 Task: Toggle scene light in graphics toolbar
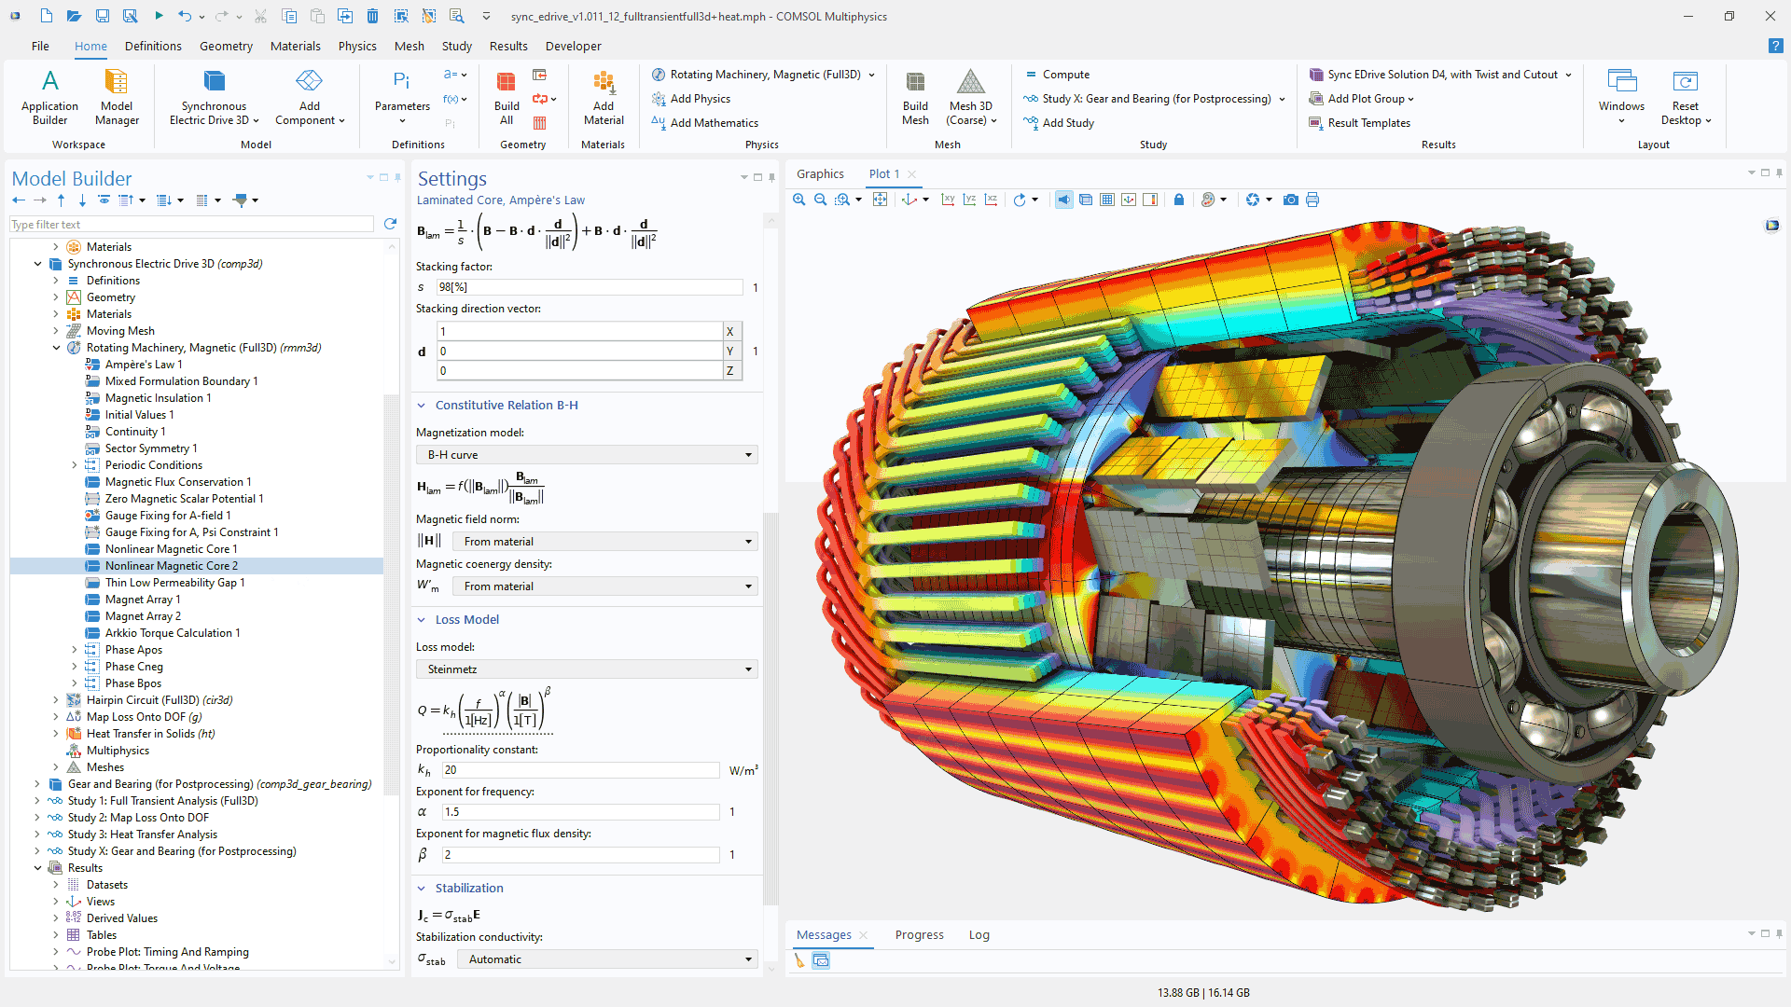point(1064,200)
